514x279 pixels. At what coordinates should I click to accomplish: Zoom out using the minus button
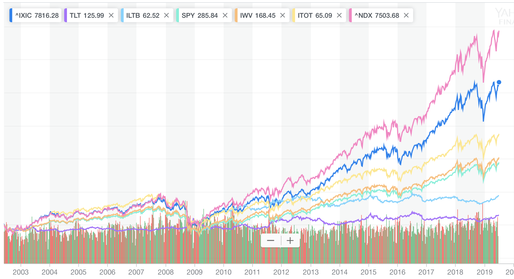[271, 240]
